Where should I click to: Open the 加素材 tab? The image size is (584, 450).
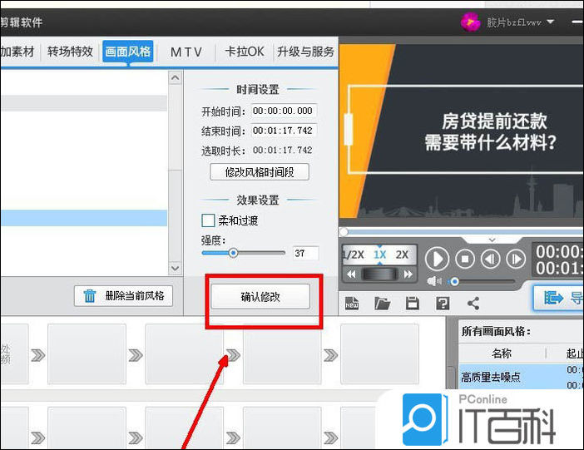[17, 52]
